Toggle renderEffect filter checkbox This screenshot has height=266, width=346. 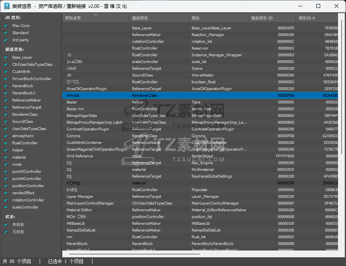click(6, 193)
